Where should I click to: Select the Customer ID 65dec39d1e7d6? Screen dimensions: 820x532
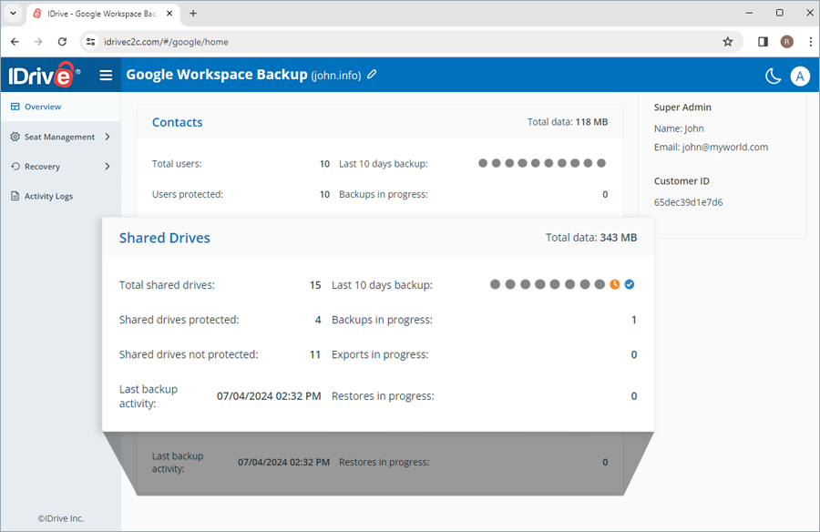[x=688, y=202]
